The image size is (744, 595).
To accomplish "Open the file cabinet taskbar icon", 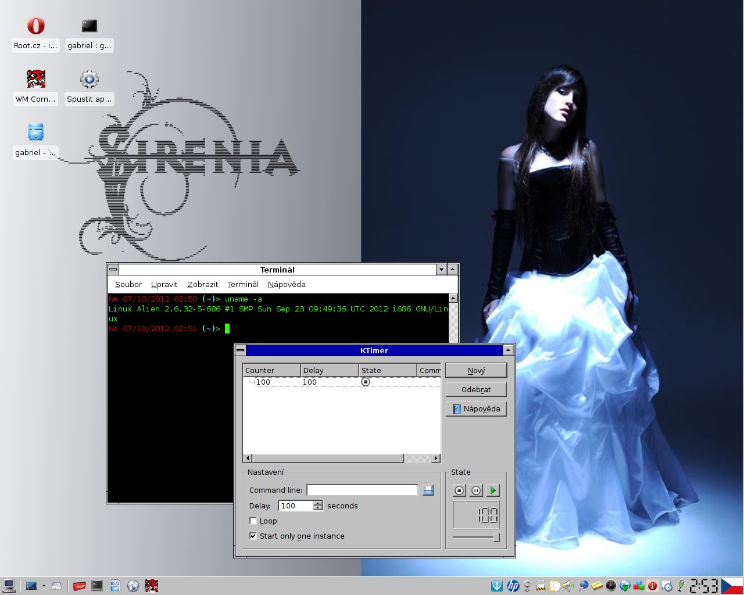I will coord(115,586).
